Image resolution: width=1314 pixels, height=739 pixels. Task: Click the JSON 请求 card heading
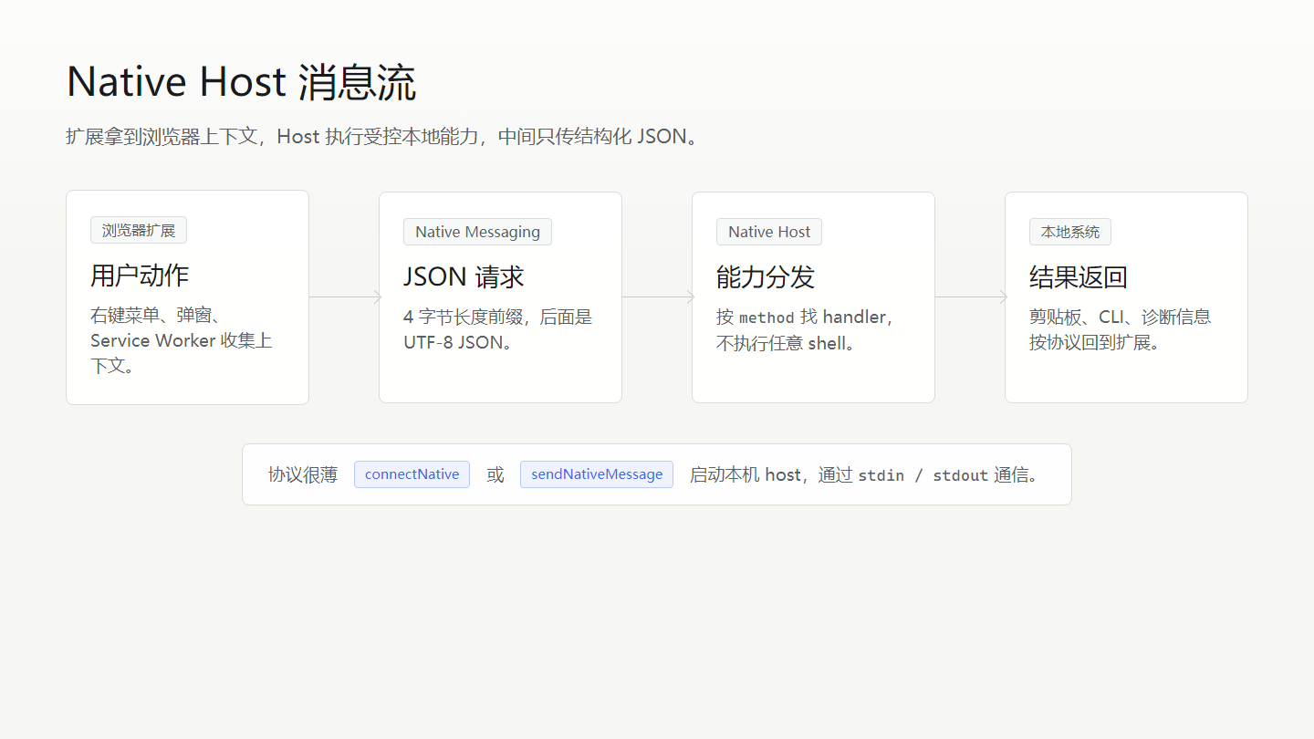[464, 277]
